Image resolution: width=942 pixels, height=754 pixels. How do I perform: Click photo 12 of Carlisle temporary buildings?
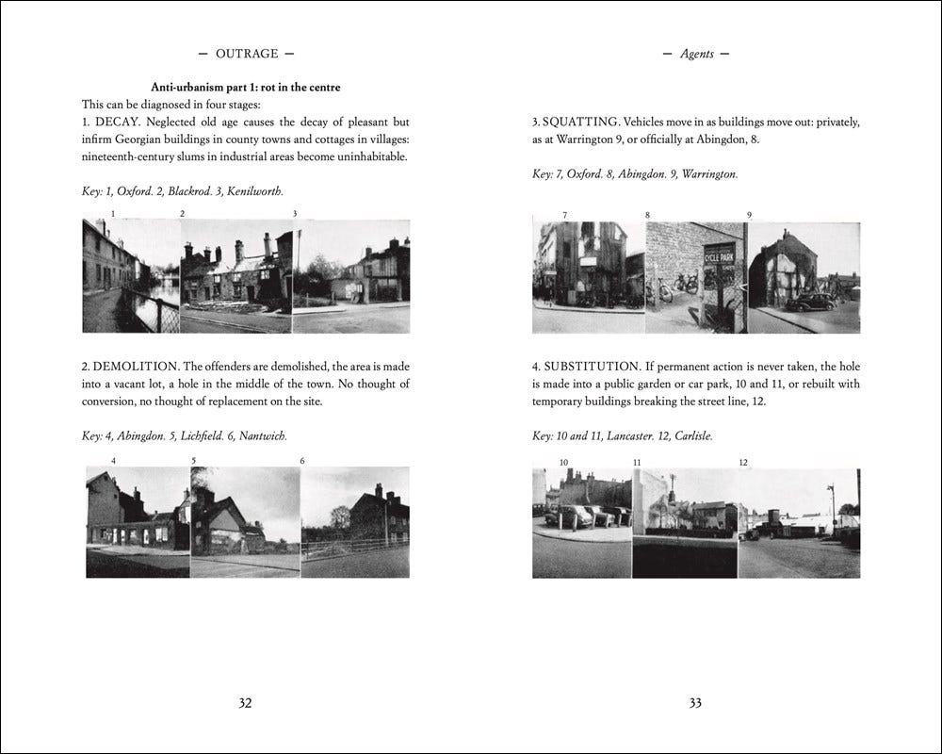click(799, 524)
